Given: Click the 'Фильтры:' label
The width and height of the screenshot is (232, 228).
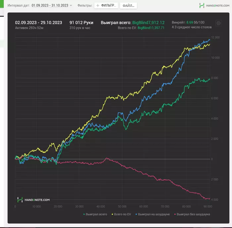Looking at the screenshot, I should (x=85, y=6).
